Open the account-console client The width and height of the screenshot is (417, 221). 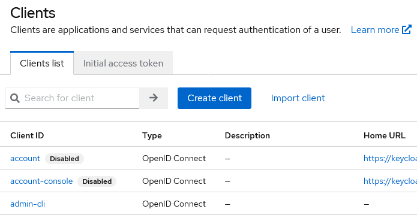(41, 181)
